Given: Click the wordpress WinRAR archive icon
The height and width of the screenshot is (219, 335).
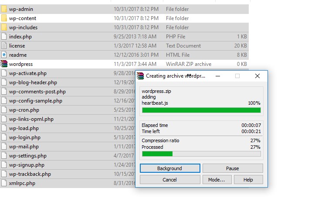Looking at the screenshot, I should point(4,64).
